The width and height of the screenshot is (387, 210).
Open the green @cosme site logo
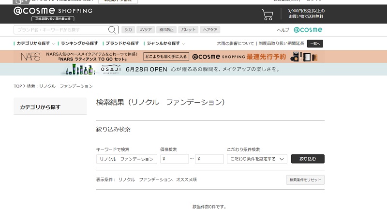308,30
